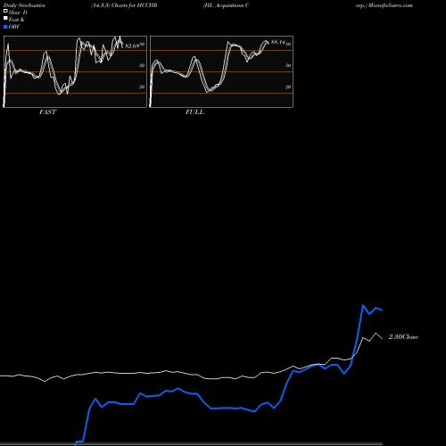The height and width of the screenshot is (446, 446).
Task: Select the FAST stochastic chart thumbnail
Action: coord(75,71)
